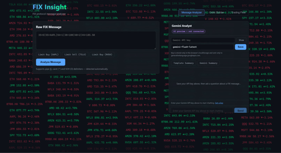The width and height of the screenshot is (281, 153).
Task: Select the Gemini Summary option
Action: pos(208,63)
